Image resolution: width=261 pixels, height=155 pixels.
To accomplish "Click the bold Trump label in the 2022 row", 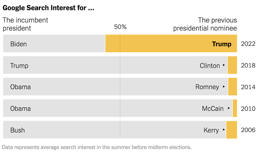I will click(x=222, y=44).
